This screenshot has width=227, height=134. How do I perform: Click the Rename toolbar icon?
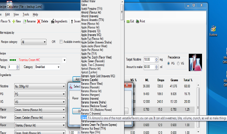coord(24,22)
